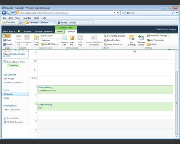
Task: Open with Access ribbon button
Action: coord(113,44)
